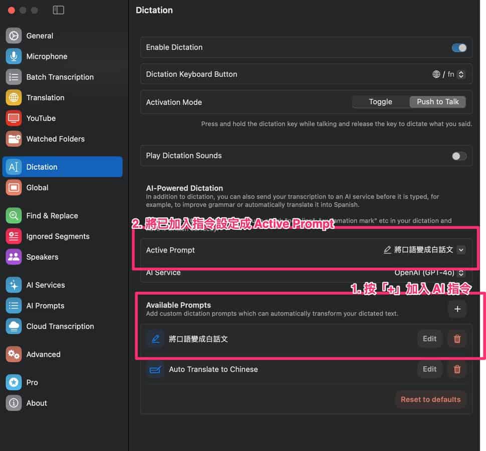Viewport: 486px width, 451px height.
Task: Select Toggle activation mode
Action: point(380,102)
